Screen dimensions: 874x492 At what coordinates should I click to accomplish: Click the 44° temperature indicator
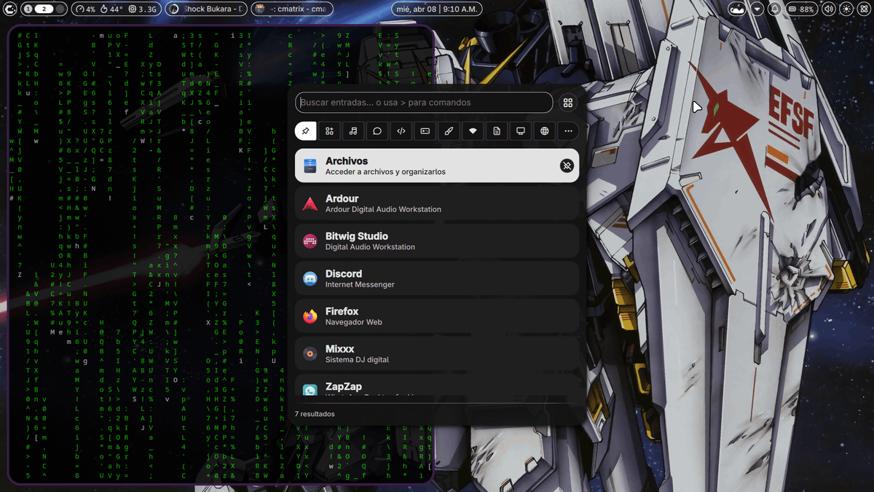click(111, 9)
